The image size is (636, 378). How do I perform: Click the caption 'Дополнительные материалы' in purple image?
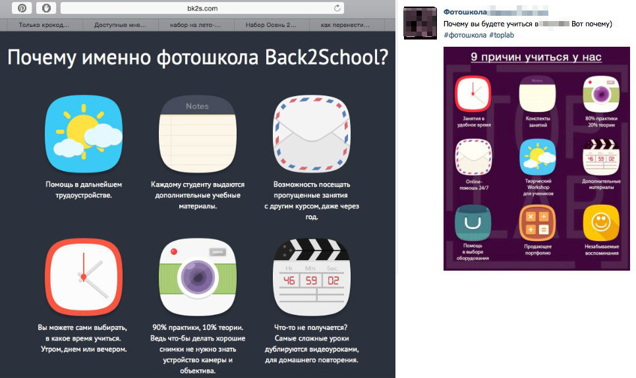(x=601, y=184)
